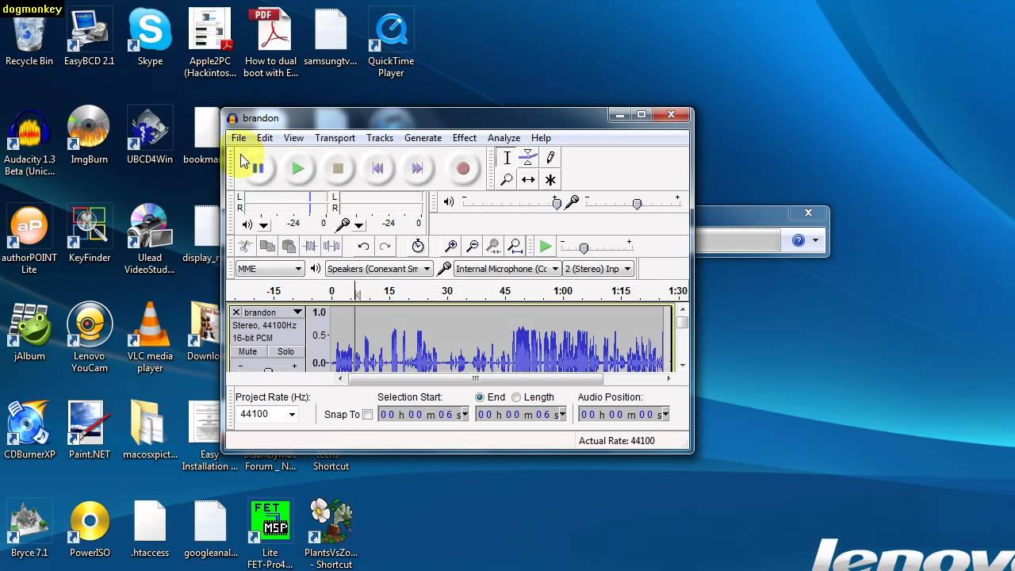Open the View menu

click(293, 138)
